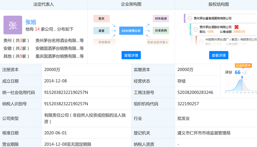Click the 认证后获得 orange badge
Image resolution: width=257 pixels, height=147 pixels.
(243, 66)
